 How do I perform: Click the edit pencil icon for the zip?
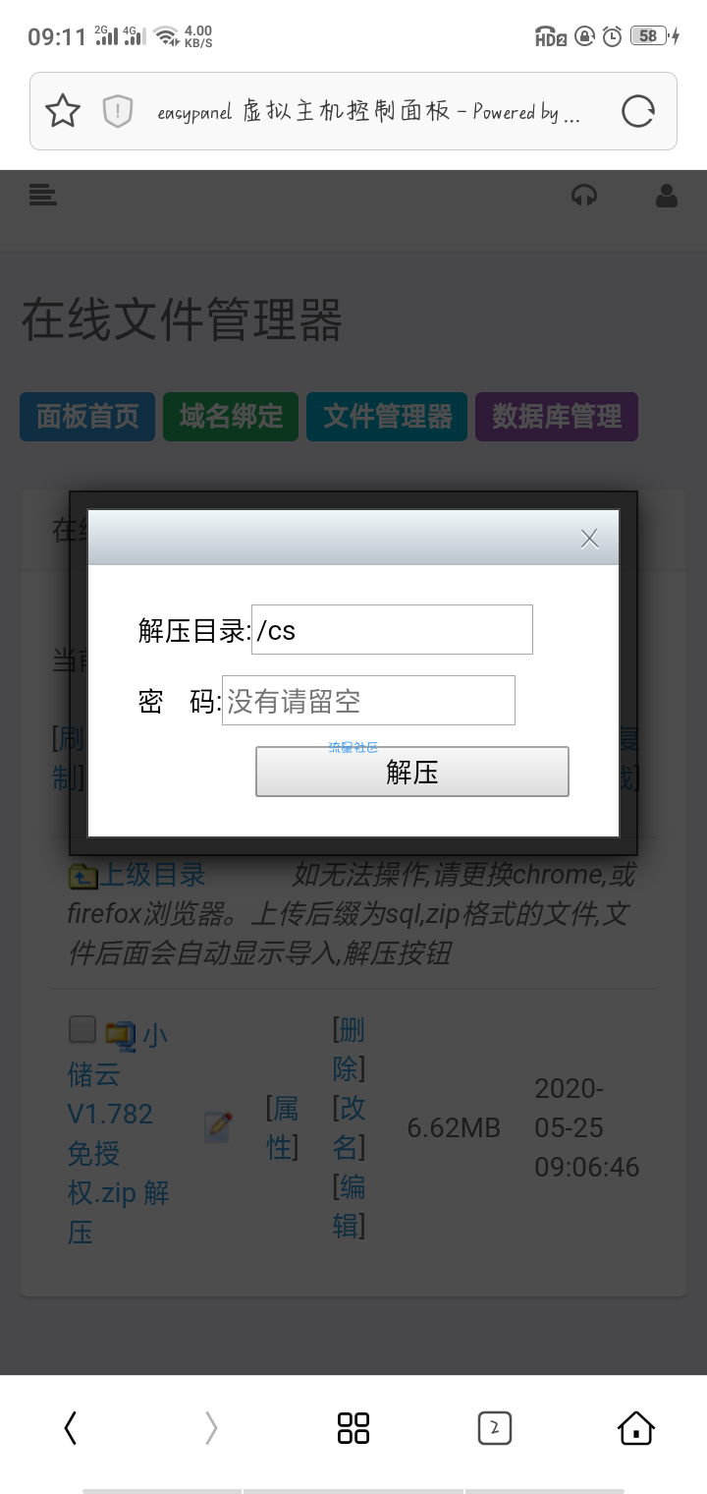click(x=218, y=1127)
